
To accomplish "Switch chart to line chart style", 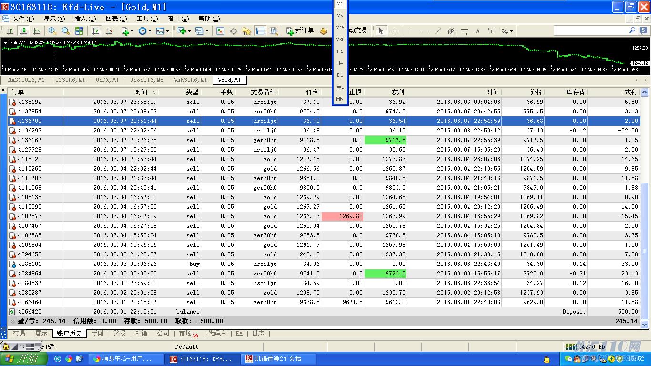I will click(x=37, y=31).
